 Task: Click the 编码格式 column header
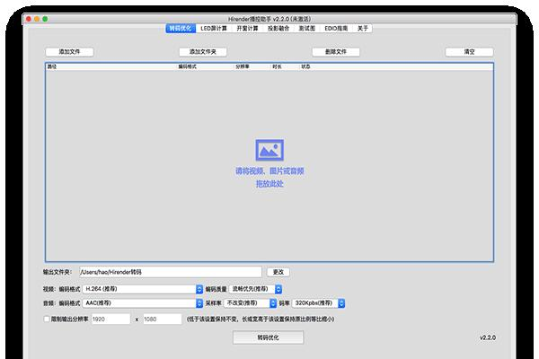pos(188,66)
